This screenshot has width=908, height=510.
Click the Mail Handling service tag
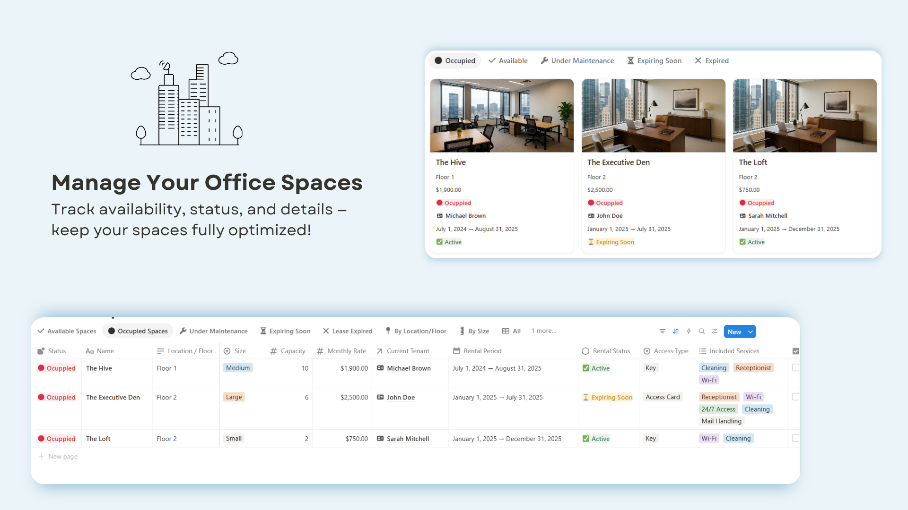[x=721, y=421]
